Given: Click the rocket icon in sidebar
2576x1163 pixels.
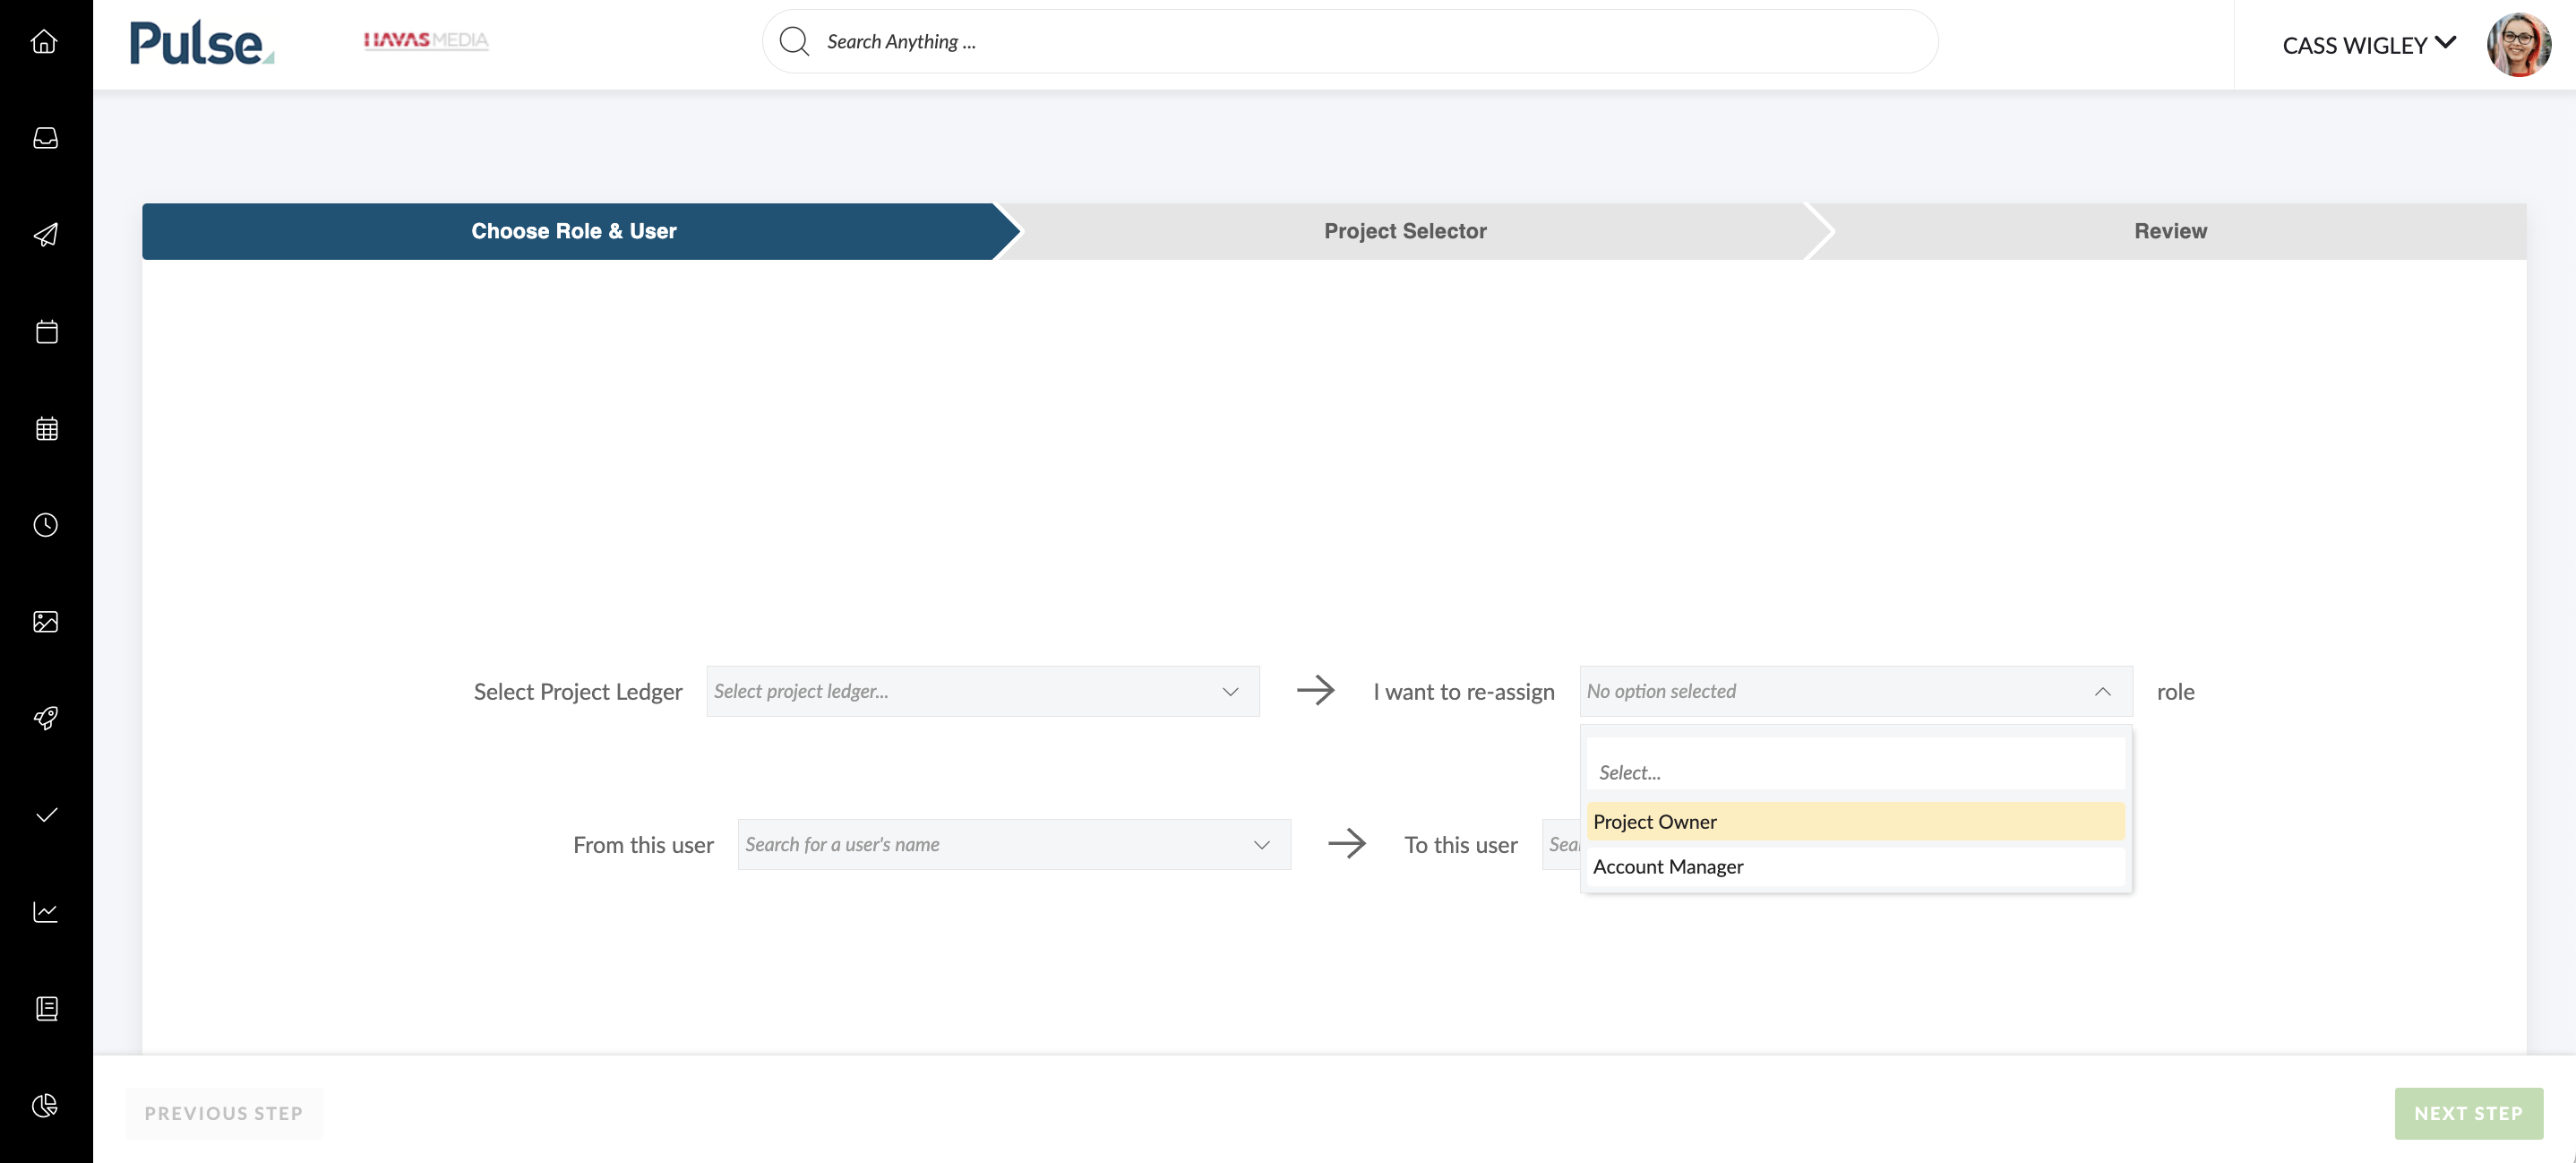Looking at the screenshot, I should pos(45,718).
